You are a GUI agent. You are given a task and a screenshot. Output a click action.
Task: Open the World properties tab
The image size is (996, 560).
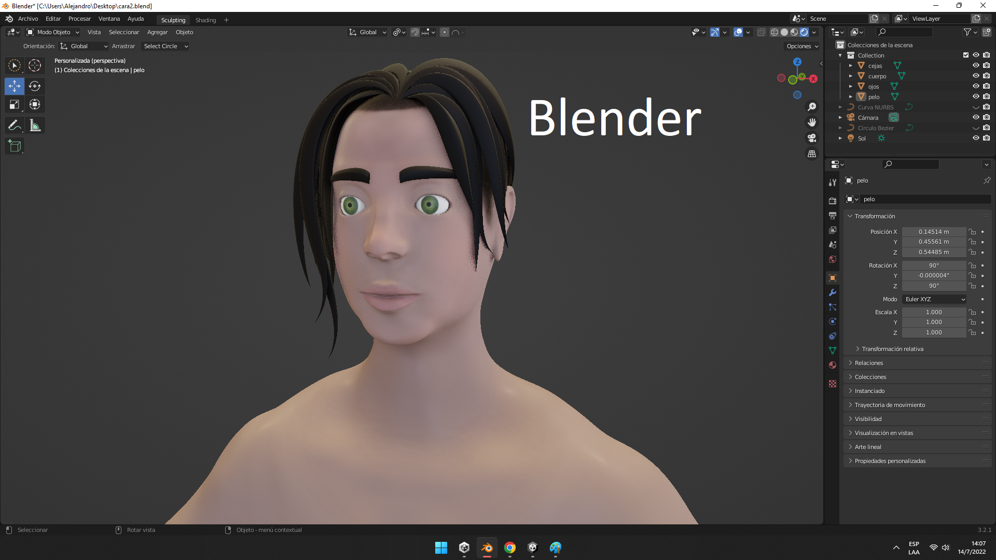click(x=833, y=259)
